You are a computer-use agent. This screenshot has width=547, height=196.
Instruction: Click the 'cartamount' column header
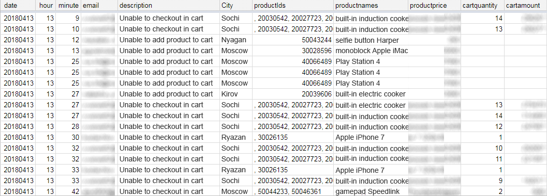tap(526, 6)
